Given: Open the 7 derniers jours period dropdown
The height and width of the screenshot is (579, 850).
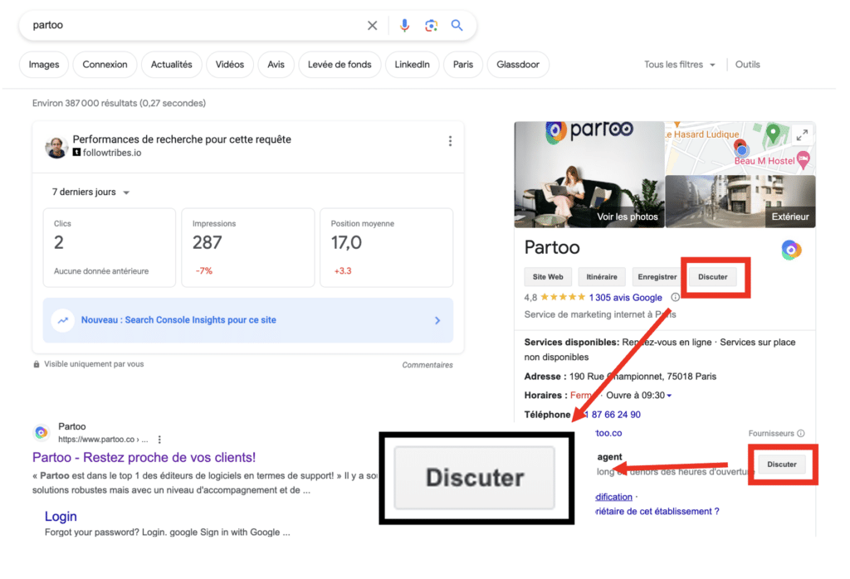Looking at the screenshot, I should 90,192.
